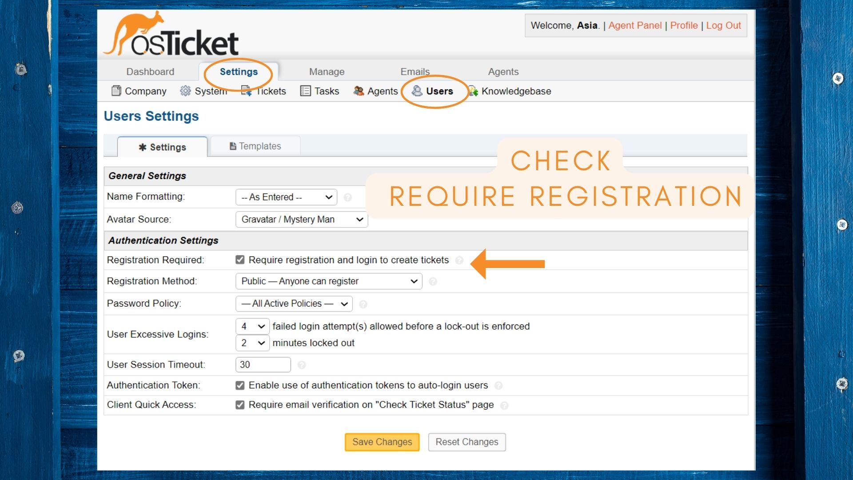
Task: Click the Users person icon
Action: [417, 91]
